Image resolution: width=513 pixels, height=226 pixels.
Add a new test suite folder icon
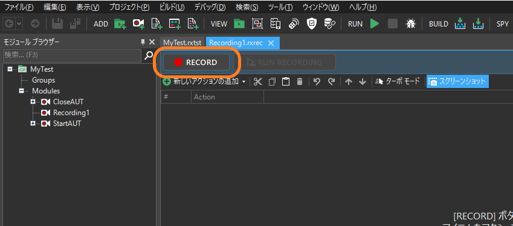120,24
